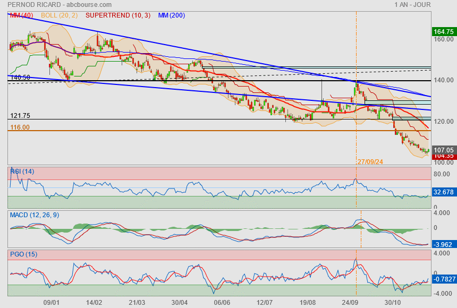The width and height of the screenshot is (457, 308).
Task: Click the 4.000 label on the MACD axis
Action: [442, 213]
